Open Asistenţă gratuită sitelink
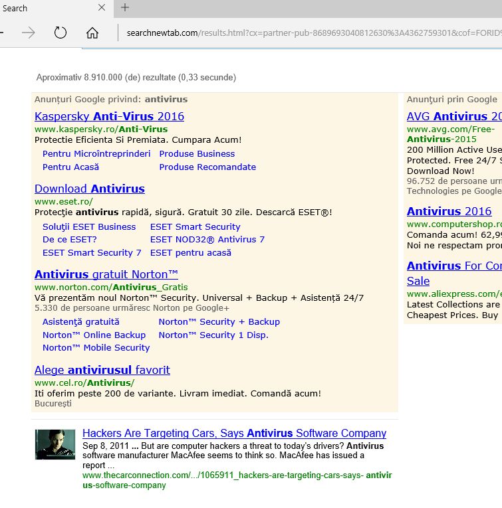This screenshot has height=508, width=502. [80, 321]
